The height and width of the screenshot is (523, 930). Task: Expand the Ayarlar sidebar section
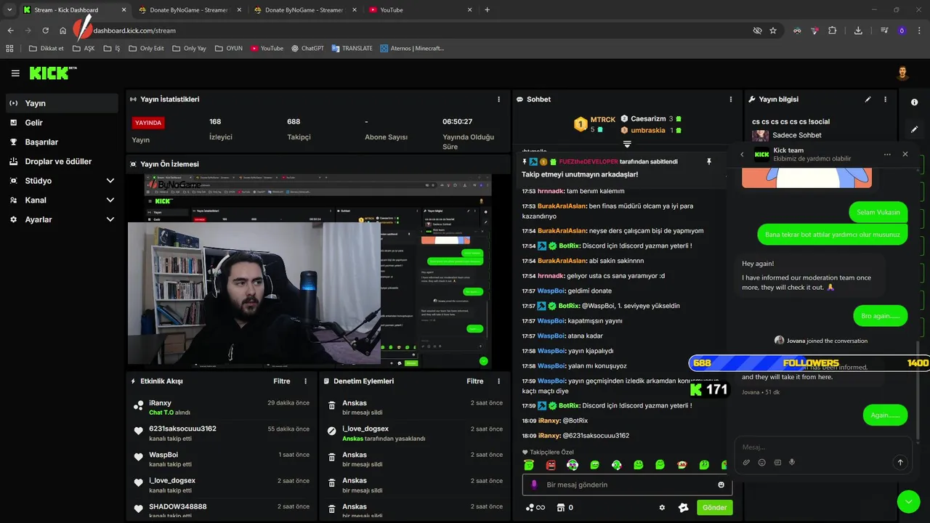point(110,219)
